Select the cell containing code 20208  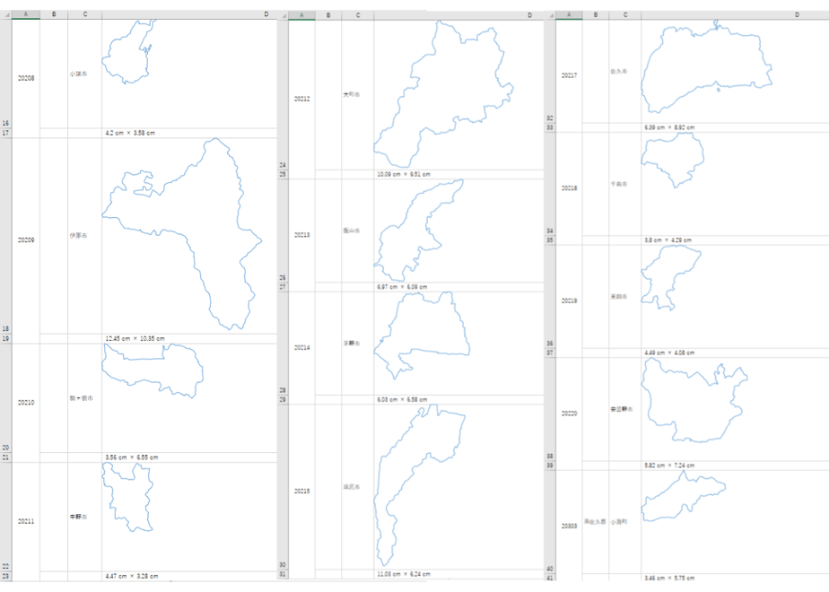pyautogui.click(x=26, y=78)
